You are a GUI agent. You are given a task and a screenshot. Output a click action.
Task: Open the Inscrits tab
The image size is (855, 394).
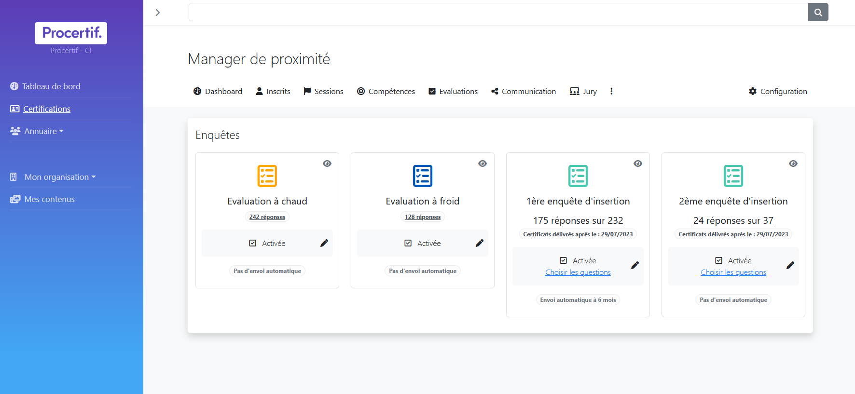click(273, 91)
